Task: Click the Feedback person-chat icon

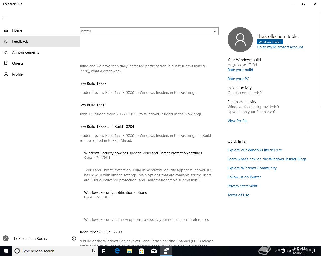Action: point(6,41)
